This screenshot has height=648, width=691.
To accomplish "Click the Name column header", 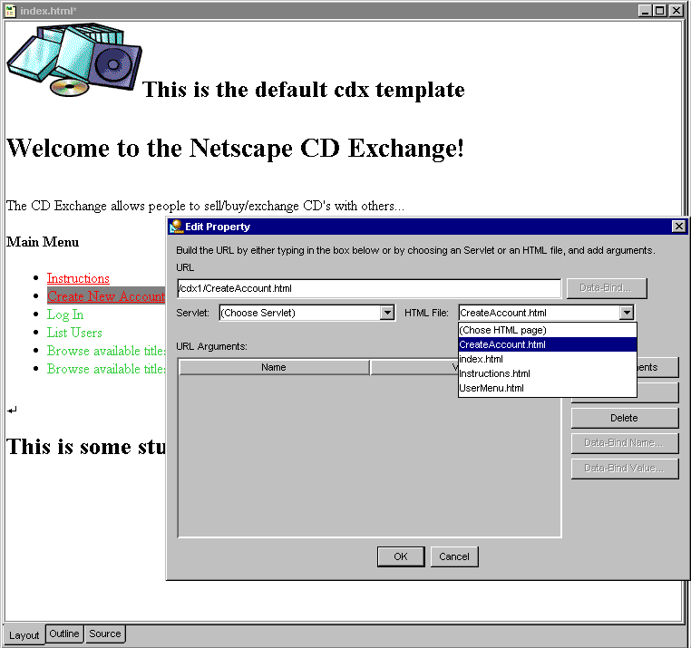I will click(274, 367).
